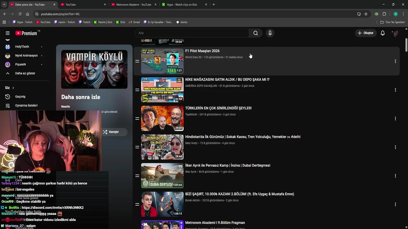
Task: Click the address bar URL
Action: [x=60, y=14]
